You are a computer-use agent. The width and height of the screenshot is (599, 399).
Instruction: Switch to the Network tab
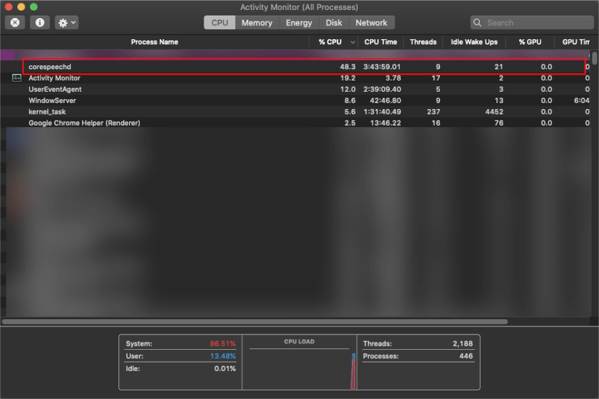[371, 22]
